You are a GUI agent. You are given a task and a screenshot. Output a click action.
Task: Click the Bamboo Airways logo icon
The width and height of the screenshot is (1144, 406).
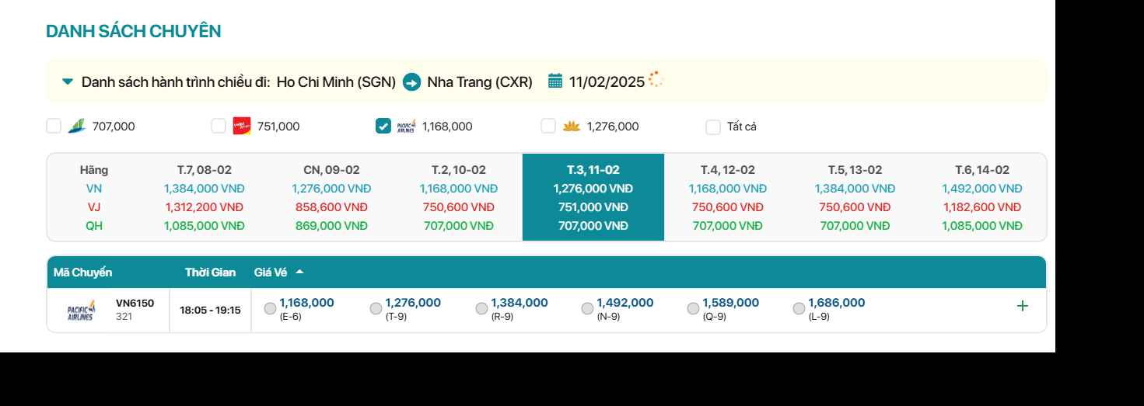click(x=77, y=126)
